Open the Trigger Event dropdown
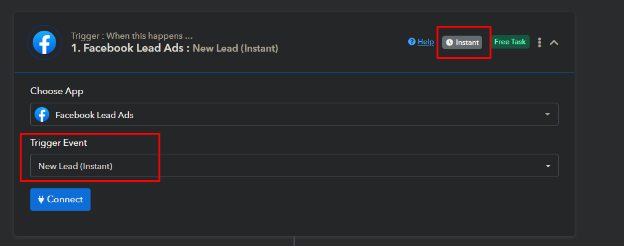Viewport: 624px width, 246px height. (x=294, y=165)
